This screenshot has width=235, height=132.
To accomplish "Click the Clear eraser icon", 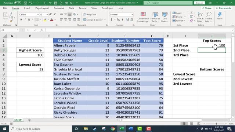I will [191, 21].
